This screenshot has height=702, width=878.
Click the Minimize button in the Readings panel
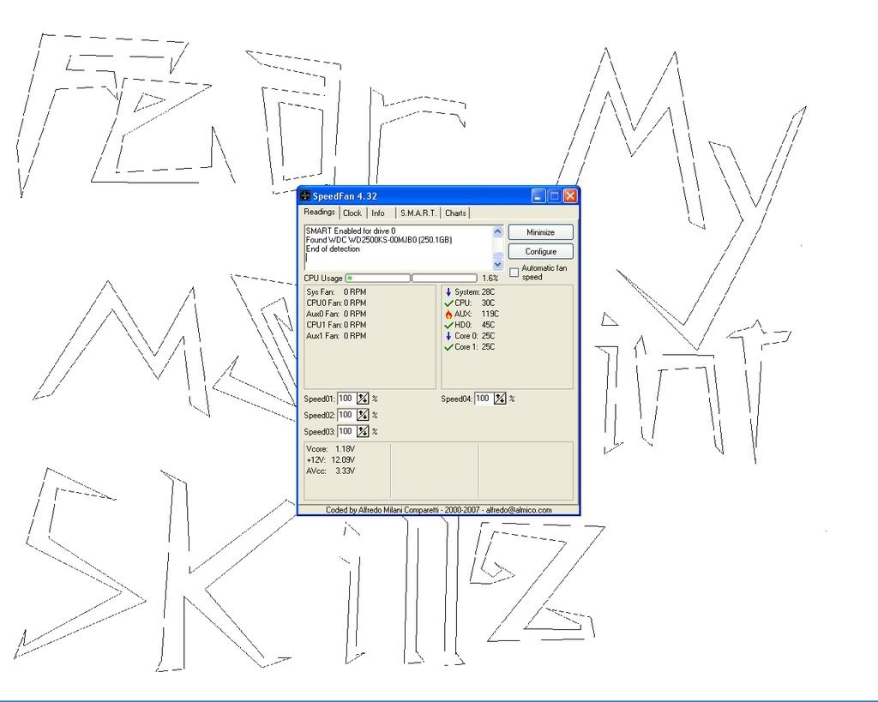540,232
